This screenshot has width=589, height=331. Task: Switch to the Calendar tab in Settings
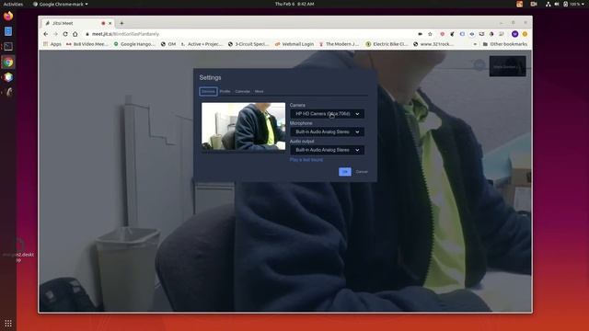(242, 92)
